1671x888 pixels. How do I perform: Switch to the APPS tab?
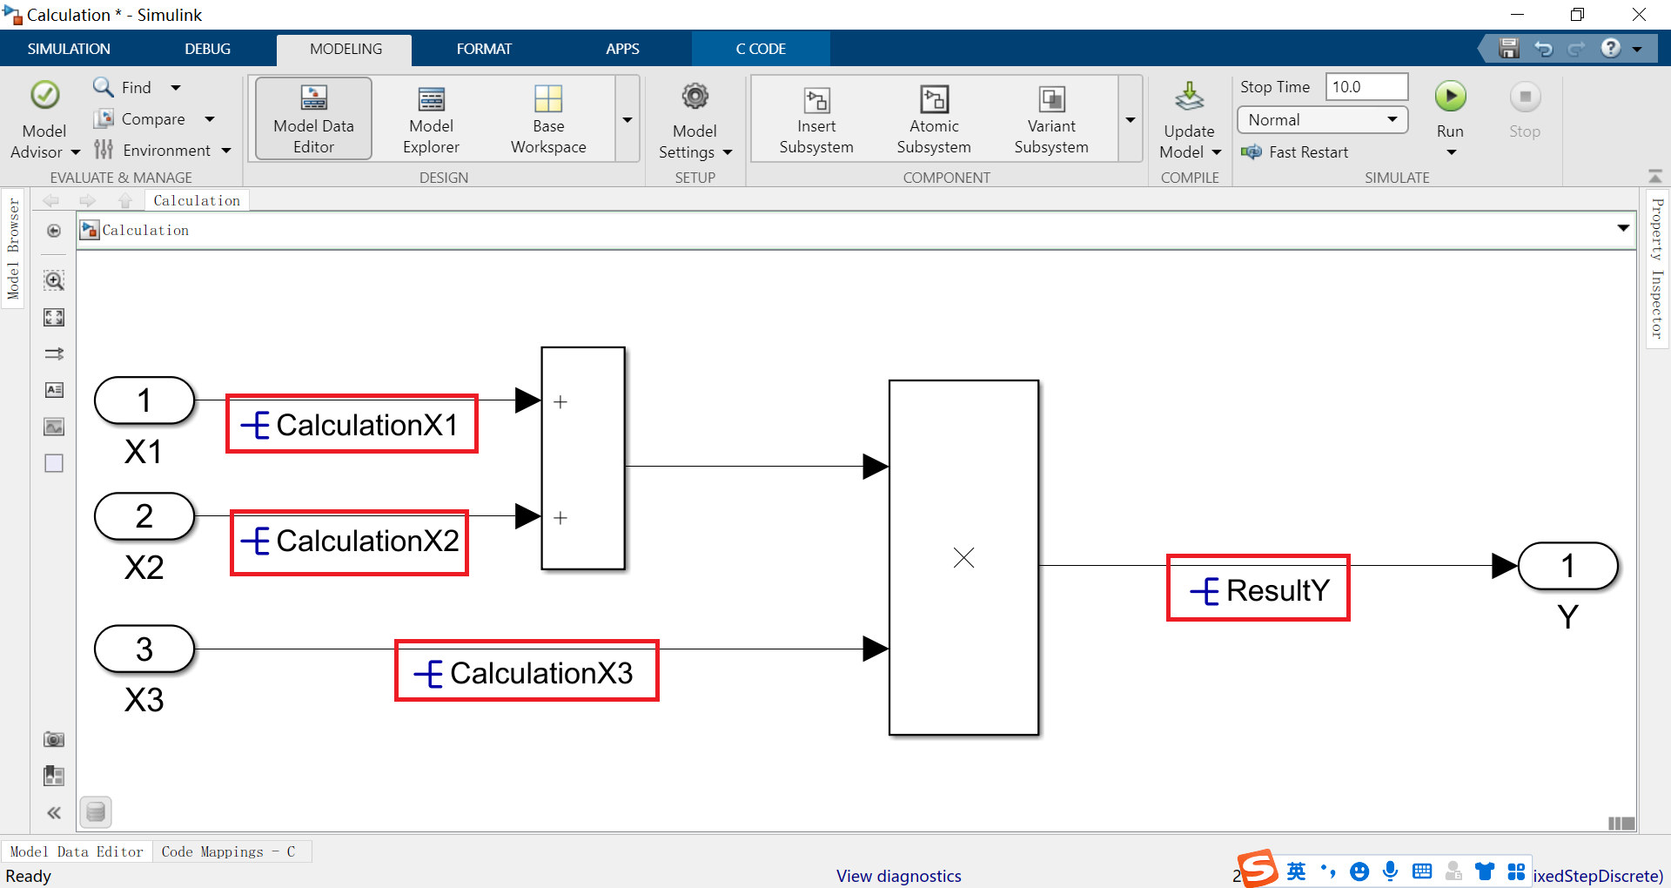tap(622, 49)
